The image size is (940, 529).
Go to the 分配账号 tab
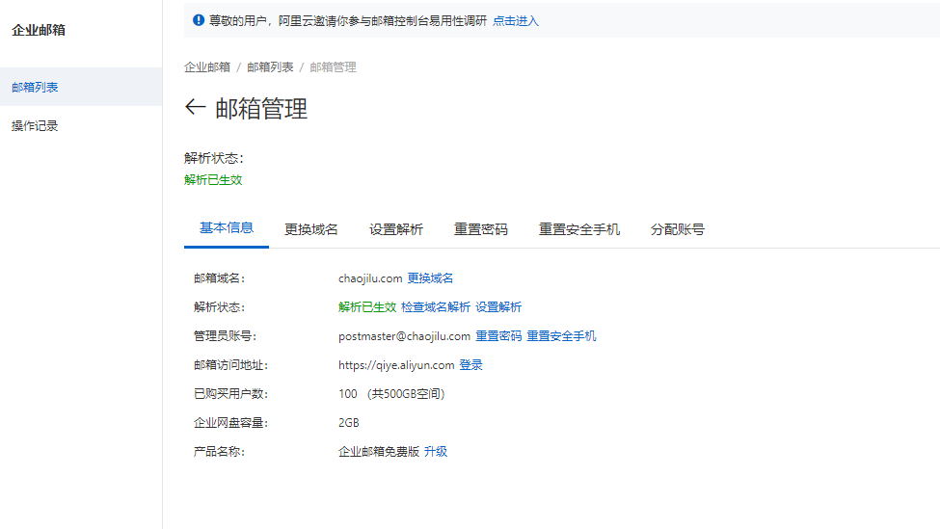(x=678, y=229)
